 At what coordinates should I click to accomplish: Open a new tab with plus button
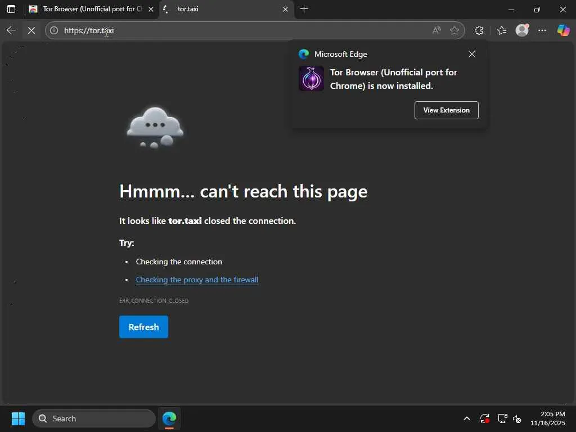(x=304, y=9)
